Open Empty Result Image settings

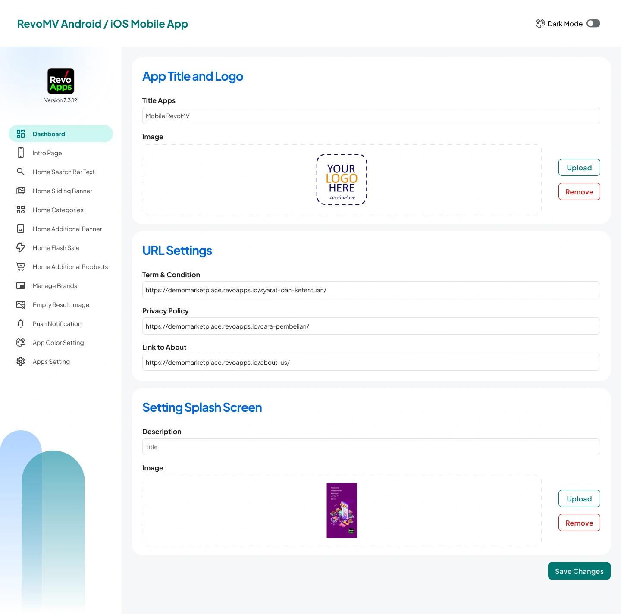click(x=61, y=304)
